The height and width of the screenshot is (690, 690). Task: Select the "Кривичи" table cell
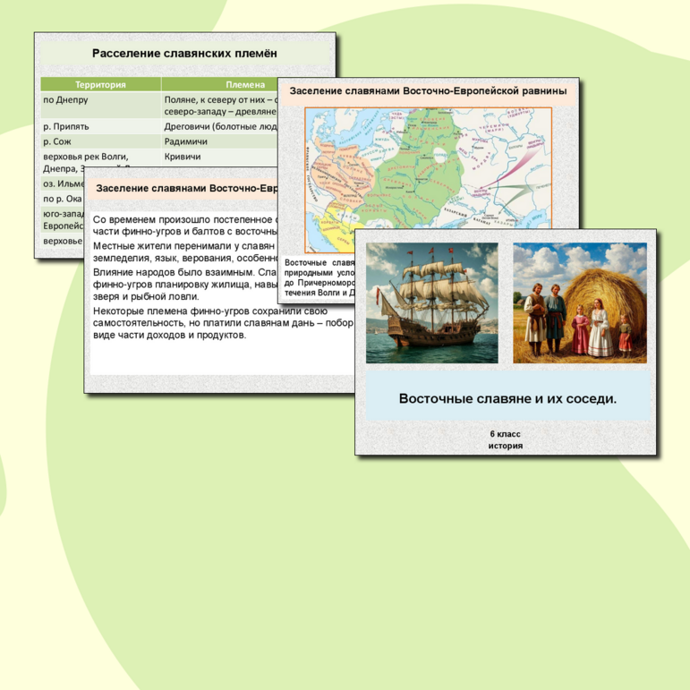tap(183, 157)
